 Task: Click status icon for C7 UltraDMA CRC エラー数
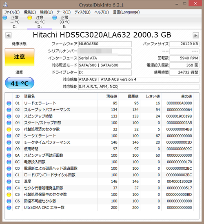(9, 208)
